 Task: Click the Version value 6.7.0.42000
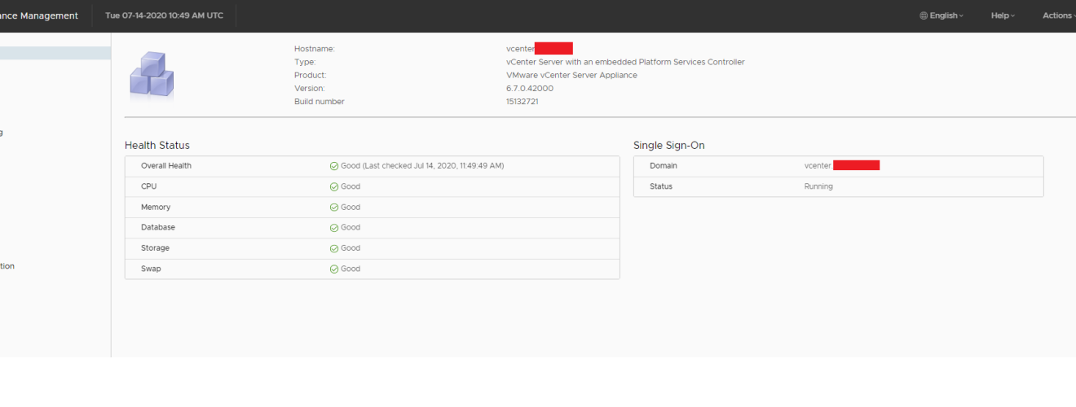530,88
